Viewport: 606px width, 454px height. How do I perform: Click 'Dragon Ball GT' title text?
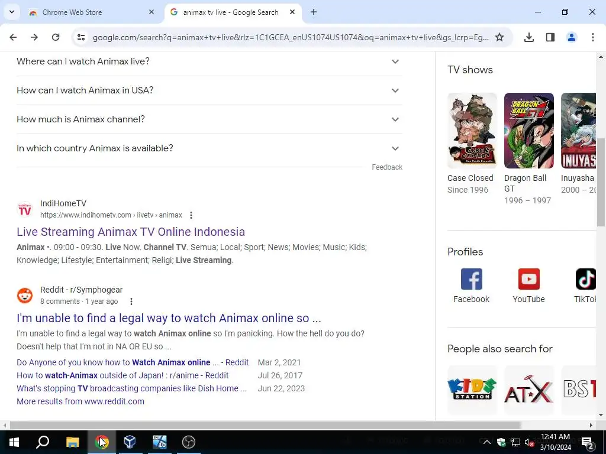click(x=526, y=183)
